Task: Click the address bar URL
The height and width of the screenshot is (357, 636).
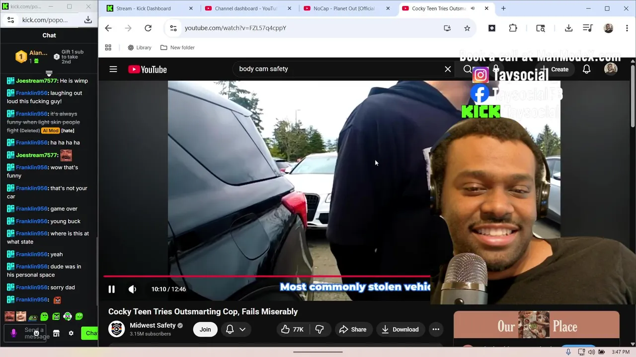Action: [236, 28]
